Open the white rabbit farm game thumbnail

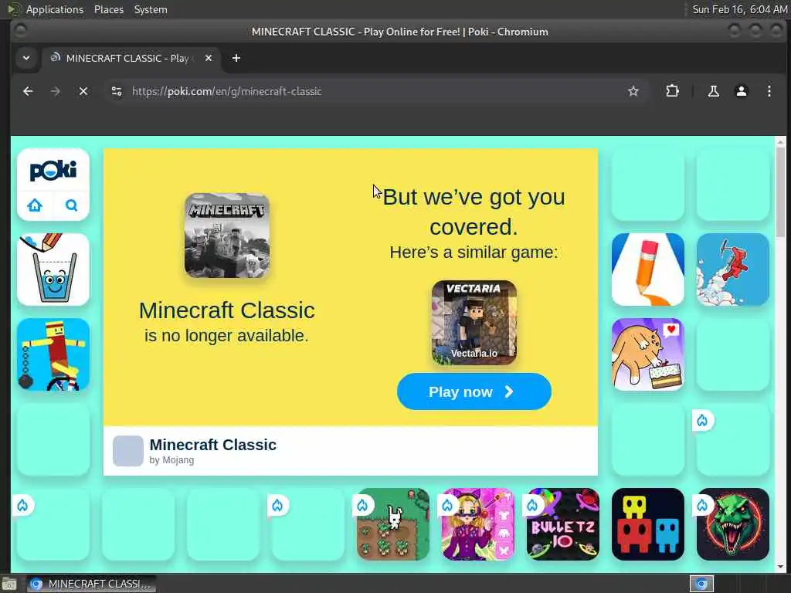coord(393,524)
